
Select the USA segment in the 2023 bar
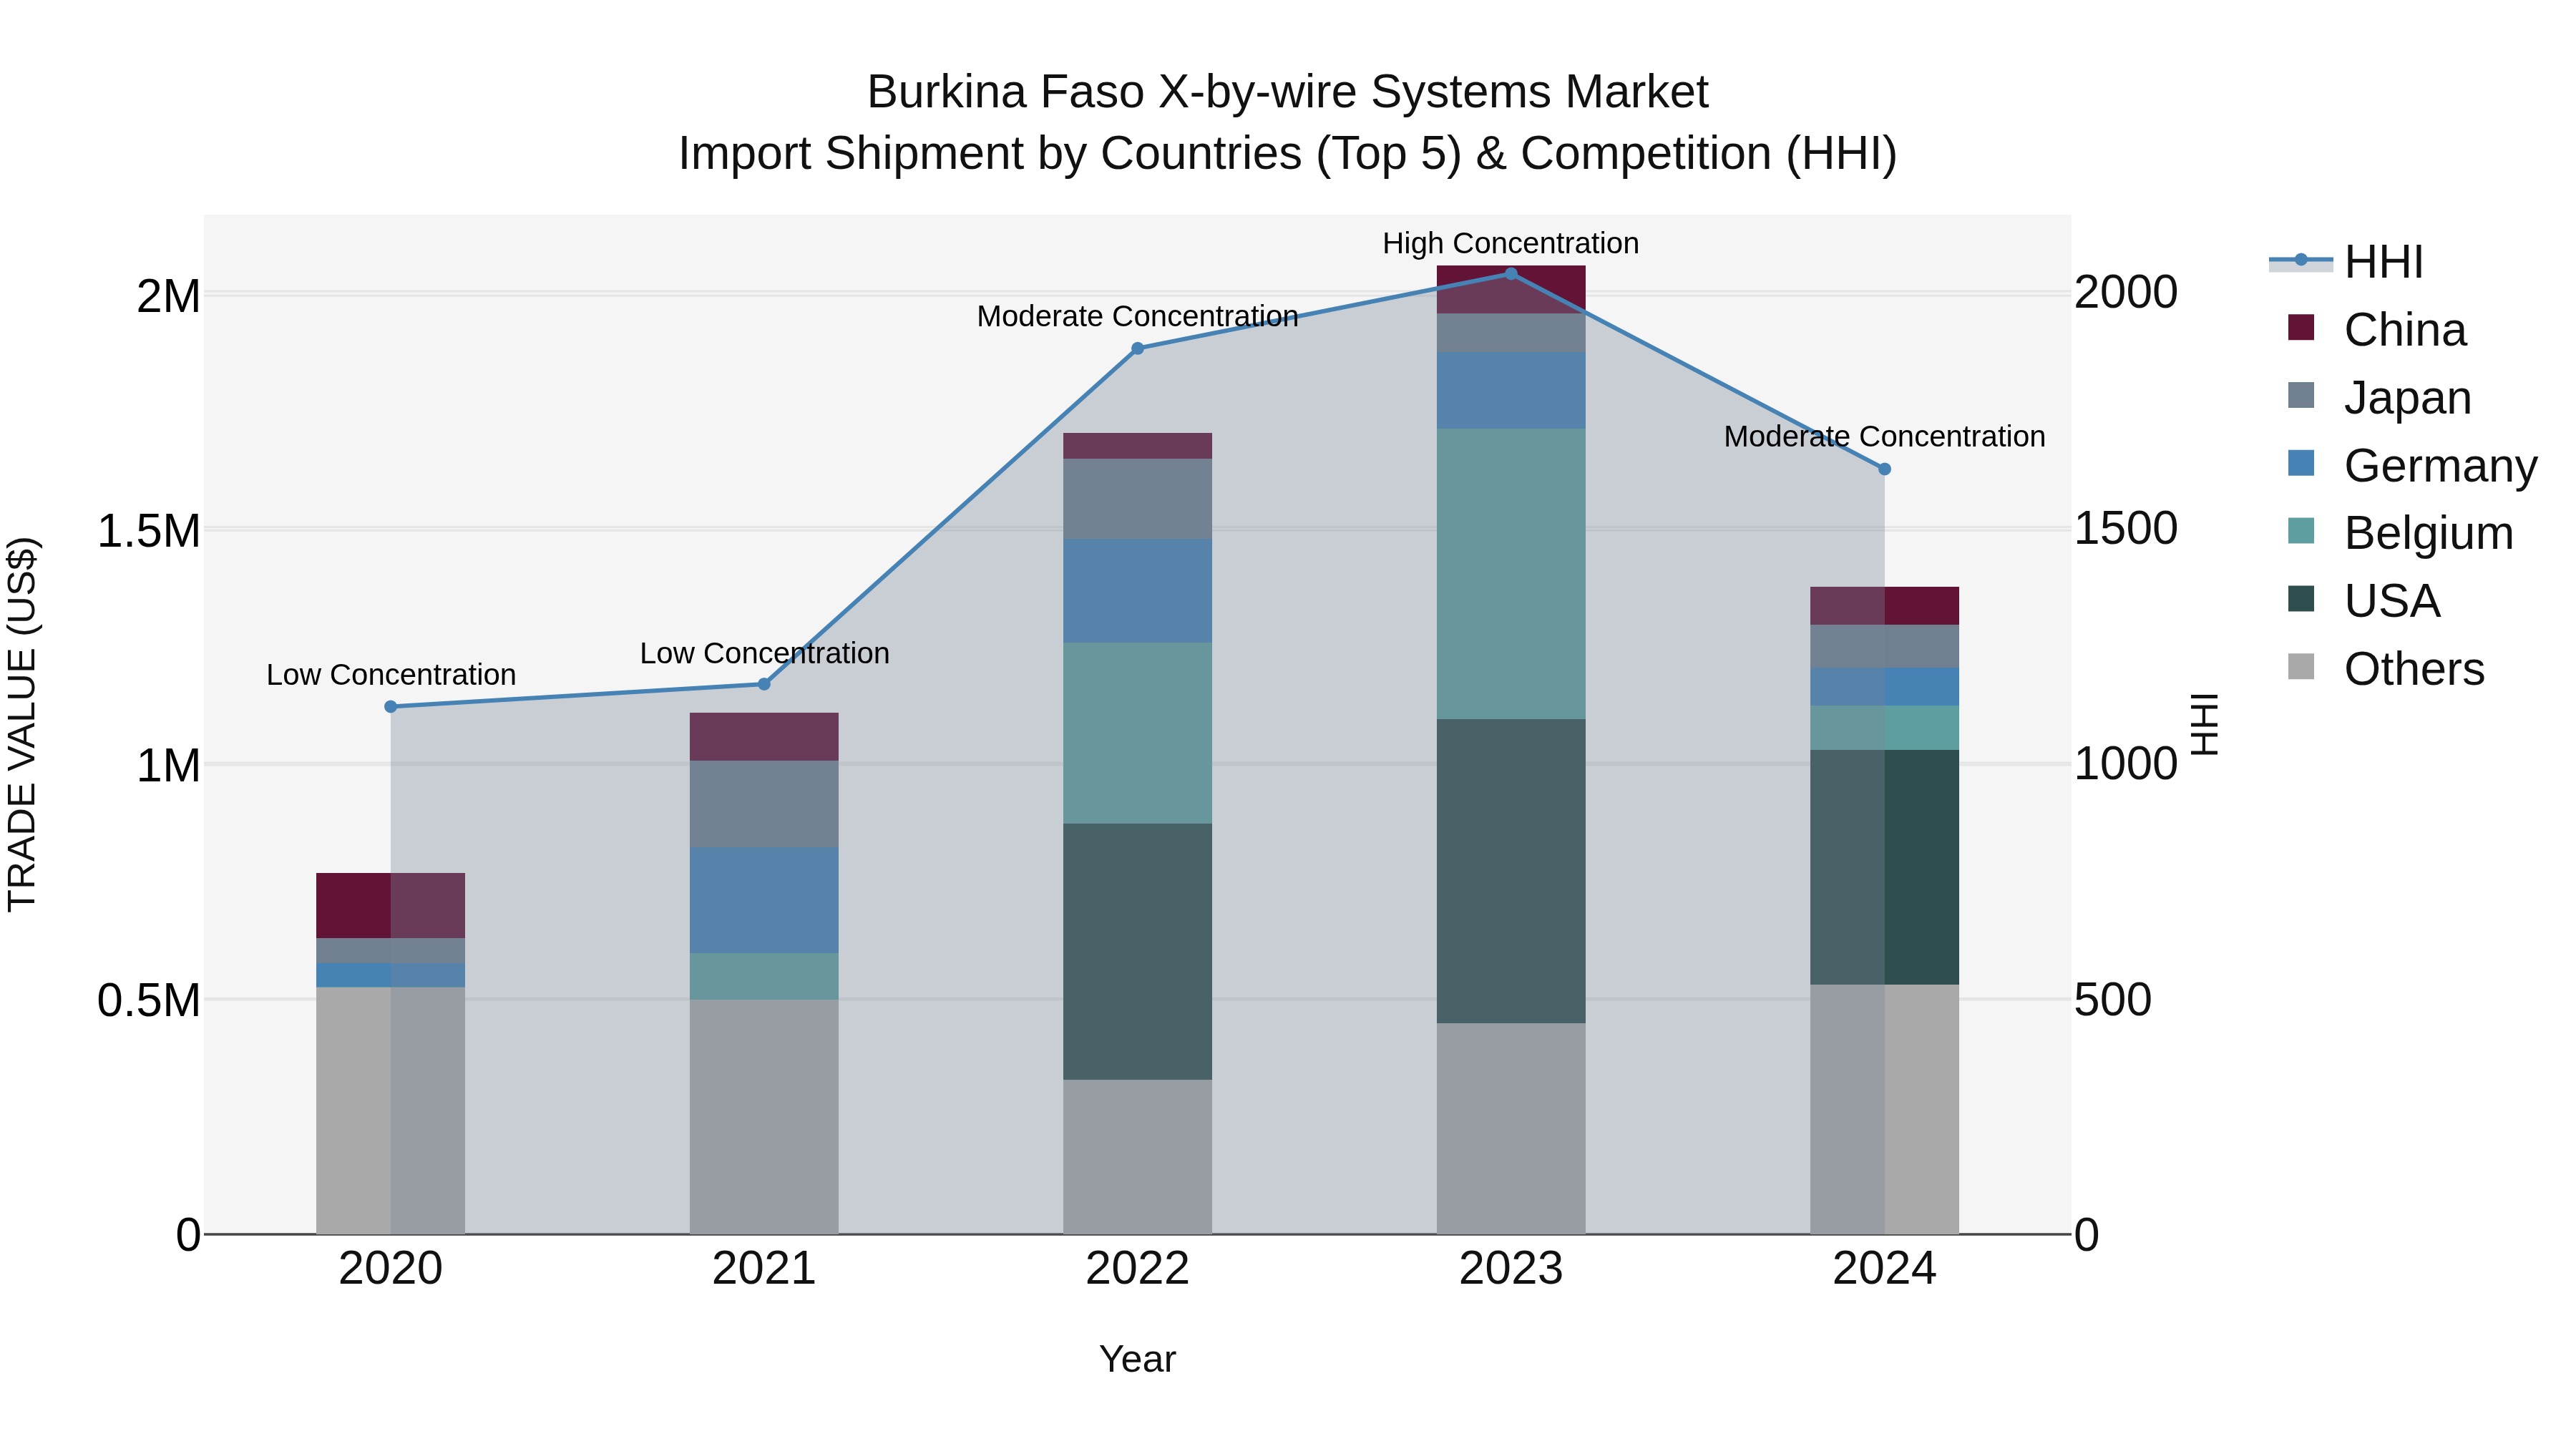pyautogui.click(x=1511, y=871)
